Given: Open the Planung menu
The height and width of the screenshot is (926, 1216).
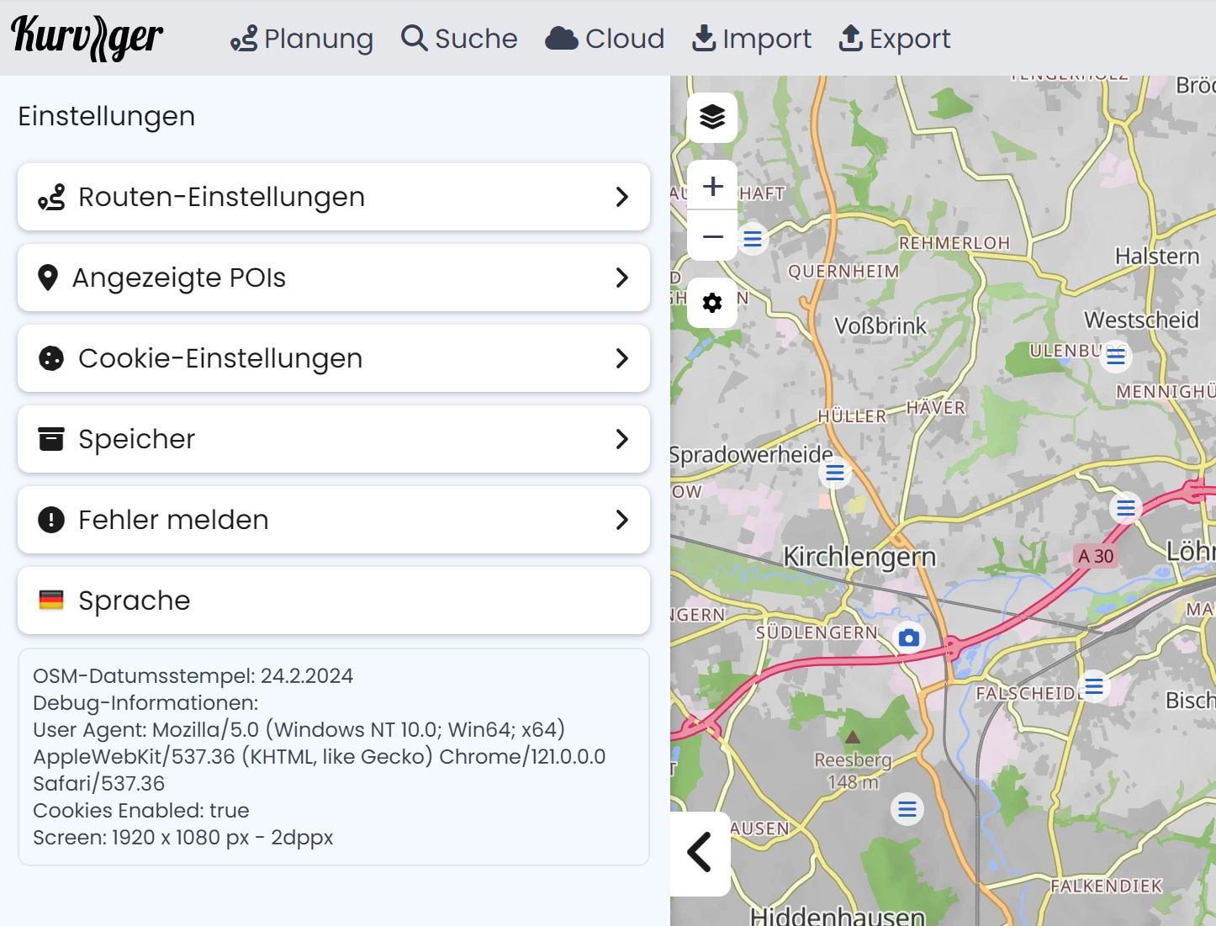Looking at the screenshot, I should click(302, 39).
